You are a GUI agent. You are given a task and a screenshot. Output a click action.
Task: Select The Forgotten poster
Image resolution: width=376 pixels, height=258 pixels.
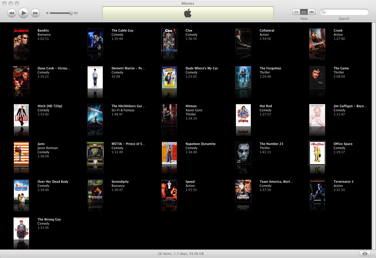click(x=243, y=78)
